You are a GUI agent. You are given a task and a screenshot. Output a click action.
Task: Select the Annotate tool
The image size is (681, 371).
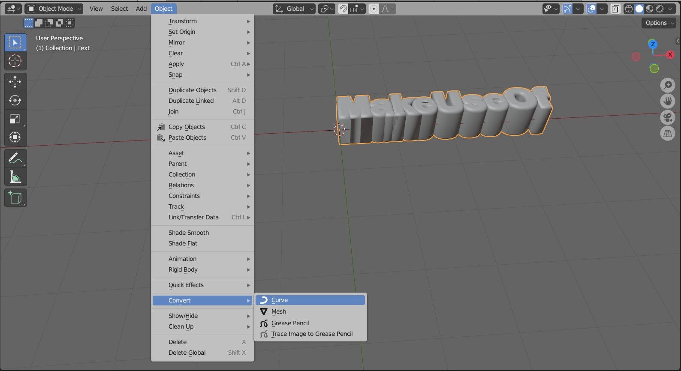[15, 158]
